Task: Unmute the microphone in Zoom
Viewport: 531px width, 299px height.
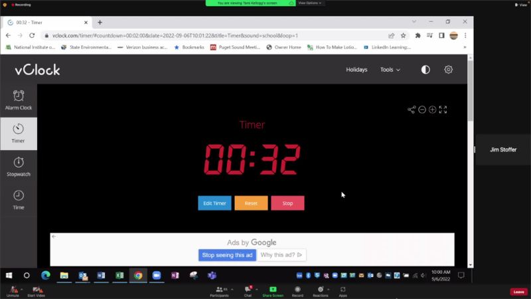Action: 13,290
